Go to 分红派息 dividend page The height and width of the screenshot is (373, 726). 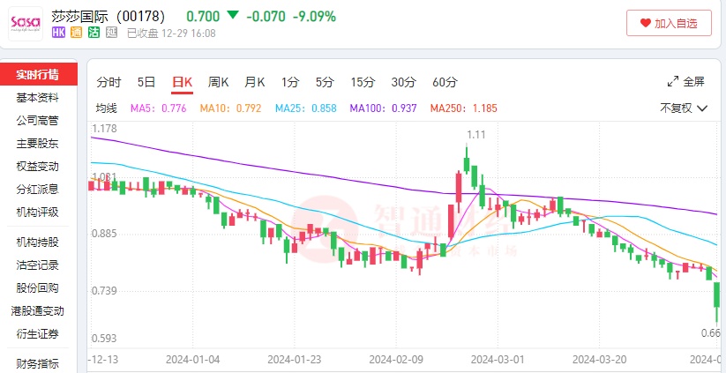coord(38,189)
